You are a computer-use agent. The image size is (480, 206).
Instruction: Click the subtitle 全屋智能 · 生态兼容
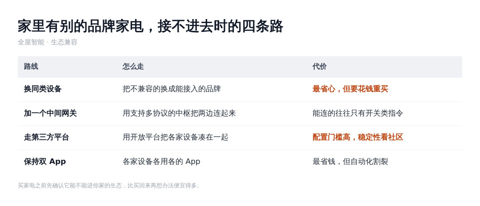[48, 42]
